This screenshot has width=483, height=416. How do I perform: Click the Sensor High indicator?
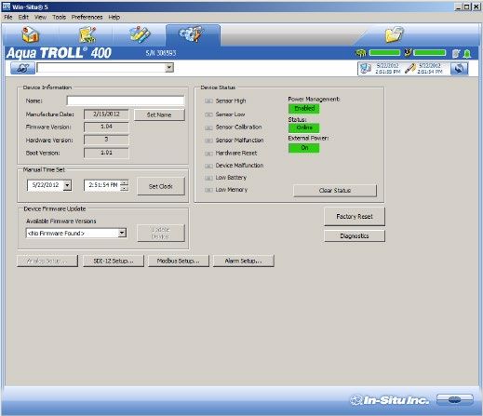(x=208, y=101)
